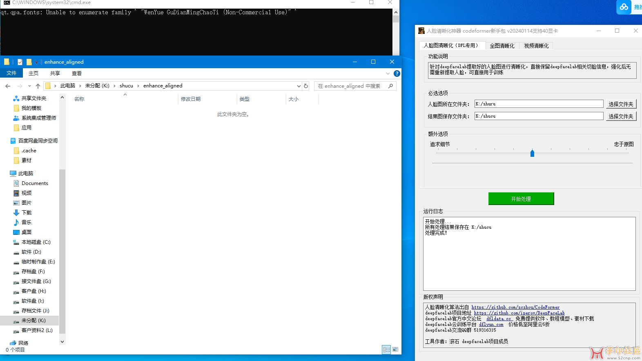The image size is (642, 361).
Task: Switch to large icons view layout
Action: pos(395,350)
